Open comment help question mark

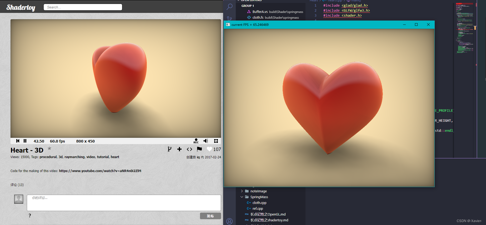tap(30, 216)
